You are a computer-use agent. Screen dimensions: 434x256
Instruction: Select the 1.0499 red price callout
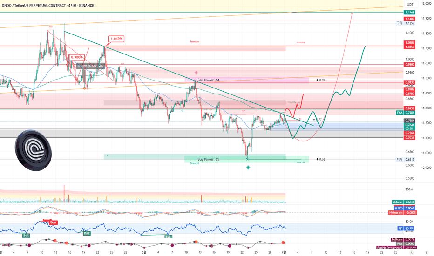coord(116,39)
